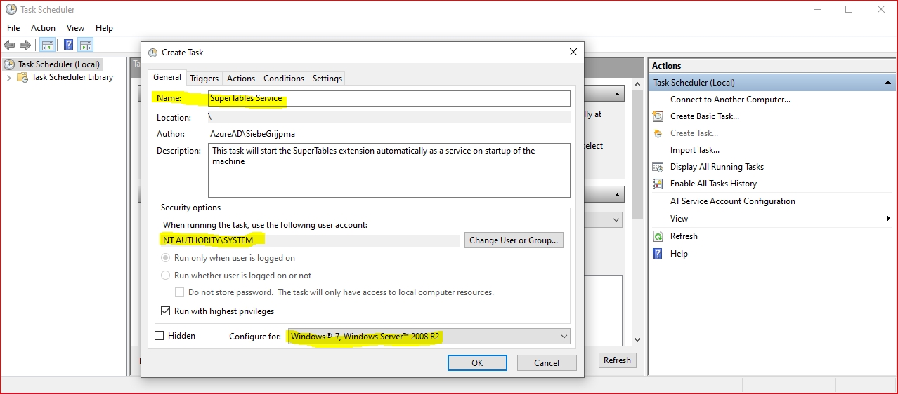
Task: Open the Action menu
Action: [43, 28]
